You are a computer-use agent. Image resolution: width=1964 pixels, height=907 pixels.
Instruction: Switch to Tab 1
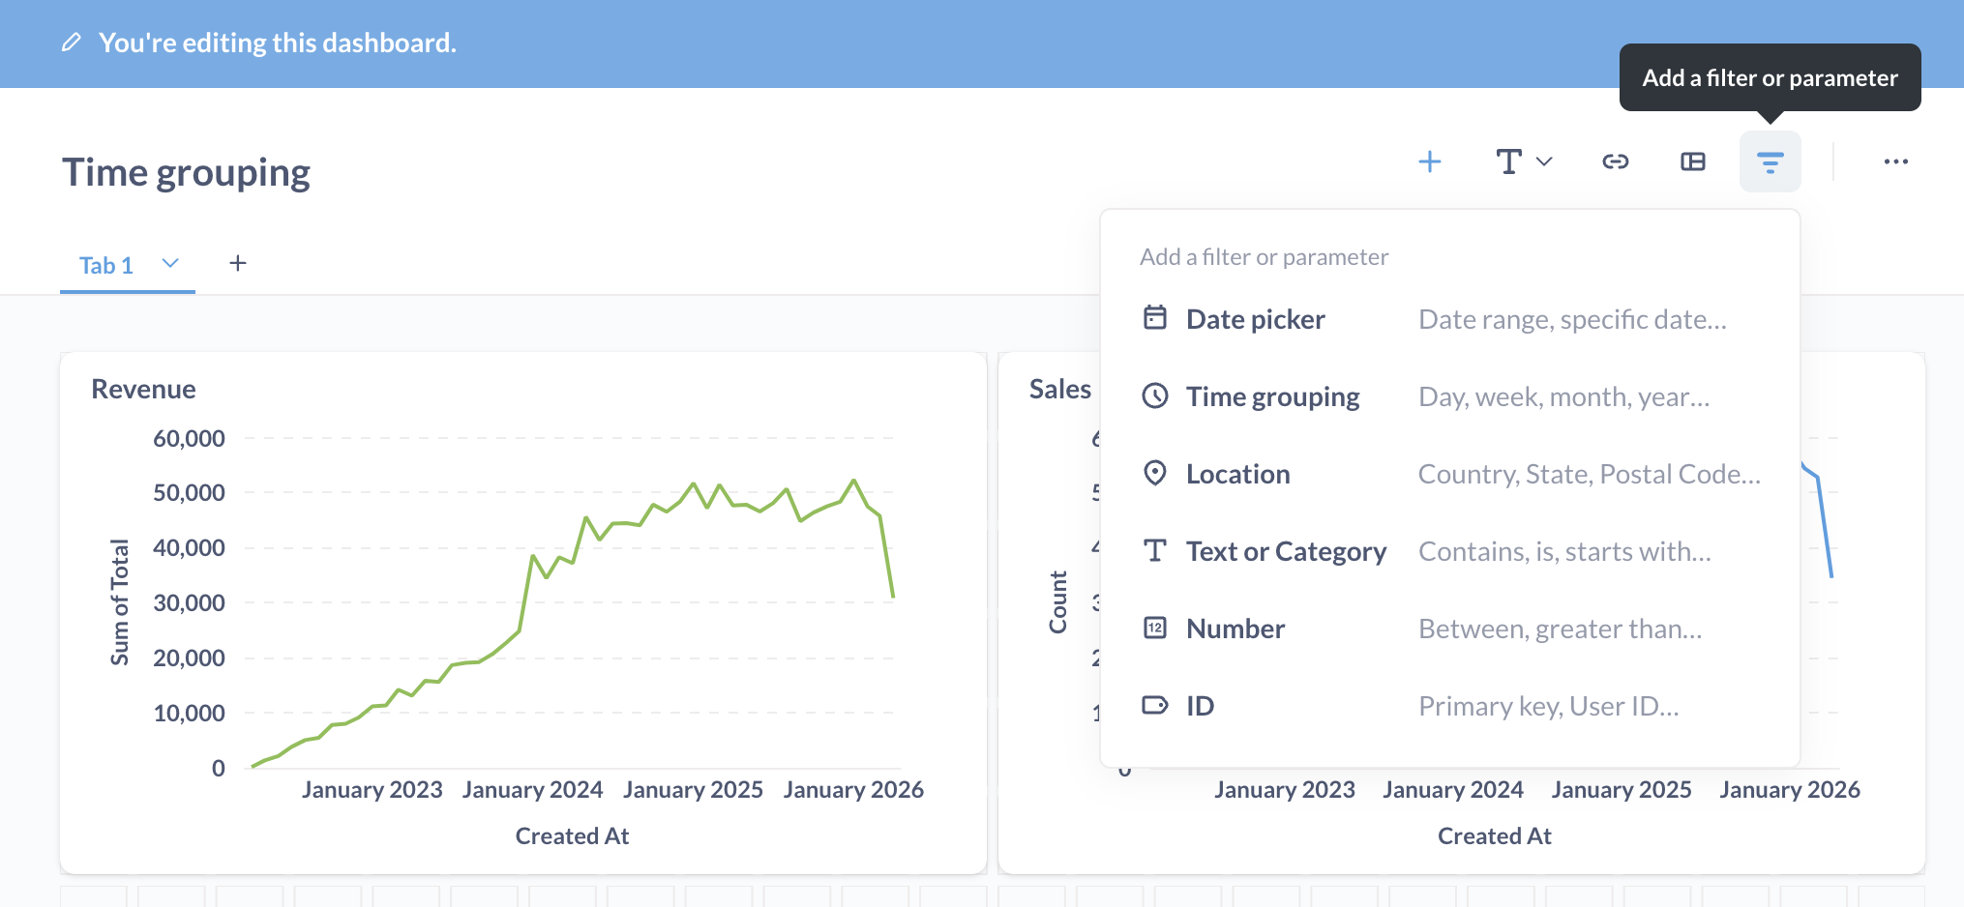[x=106, y=265]
